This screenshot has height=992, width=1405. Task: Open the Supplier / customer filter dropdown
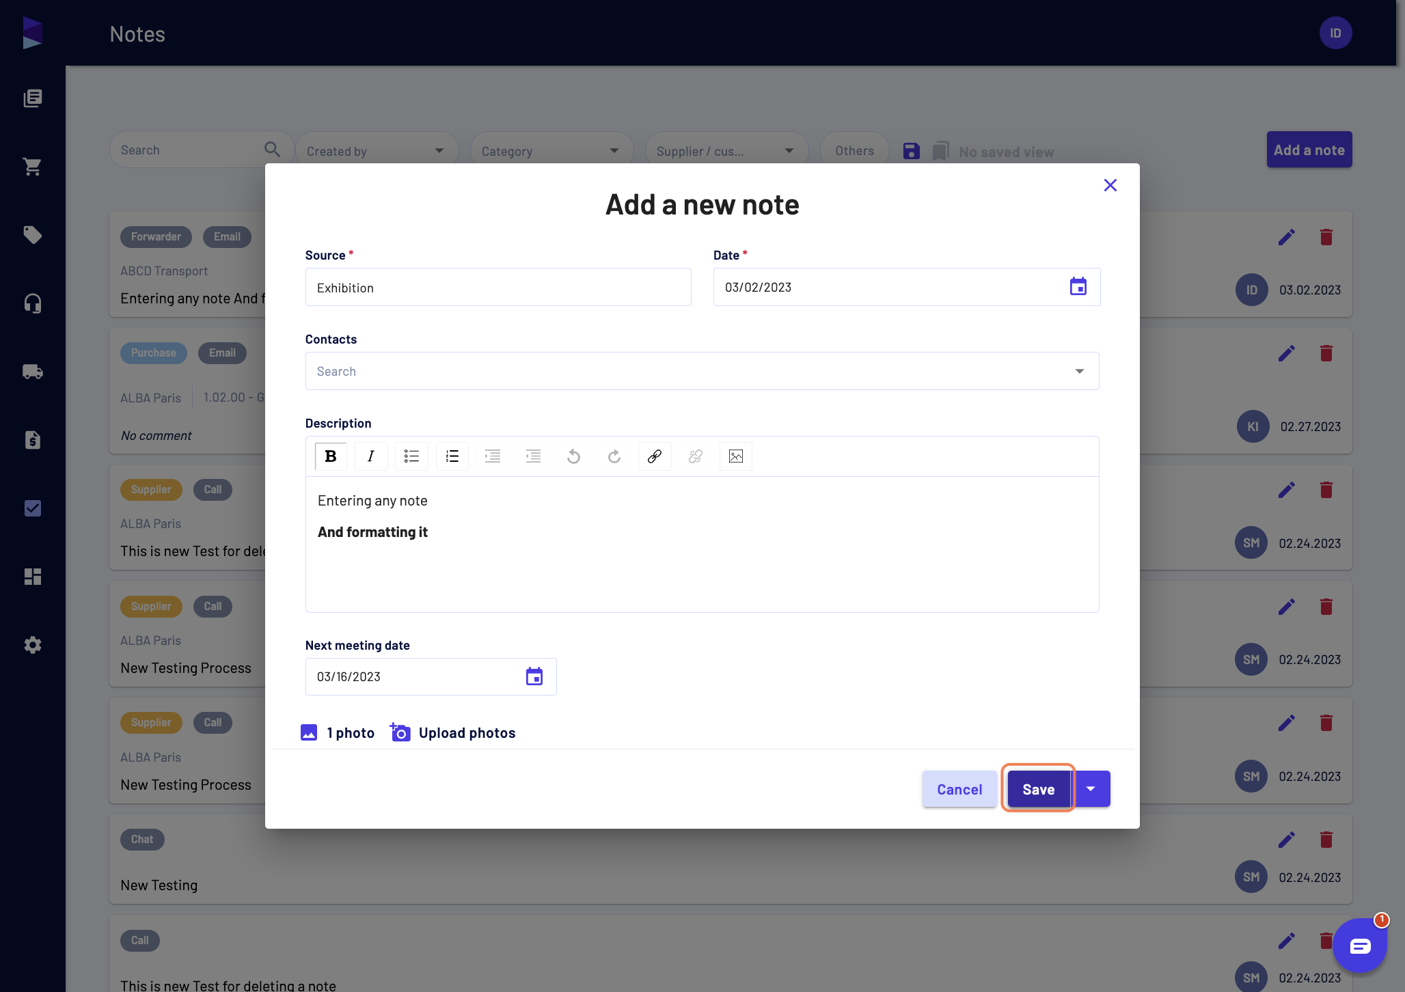pyautogui.click(x=726, y=150)
